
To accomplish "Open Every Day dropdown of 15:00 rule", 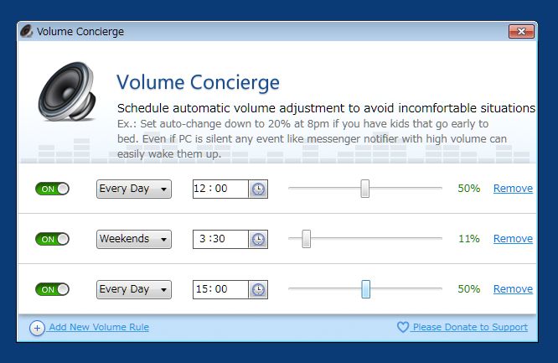I will (134, 289).
